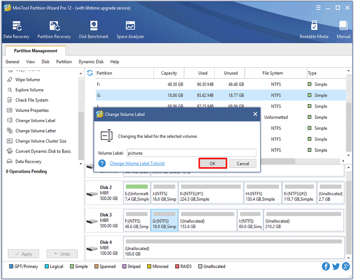Open the Google Plus share icon

[x=346, y=266]
